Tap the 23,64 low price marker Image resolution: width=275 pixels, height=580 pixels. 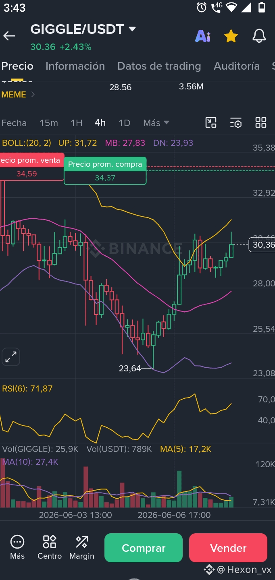pyautogui.click(x=130, y=368)
